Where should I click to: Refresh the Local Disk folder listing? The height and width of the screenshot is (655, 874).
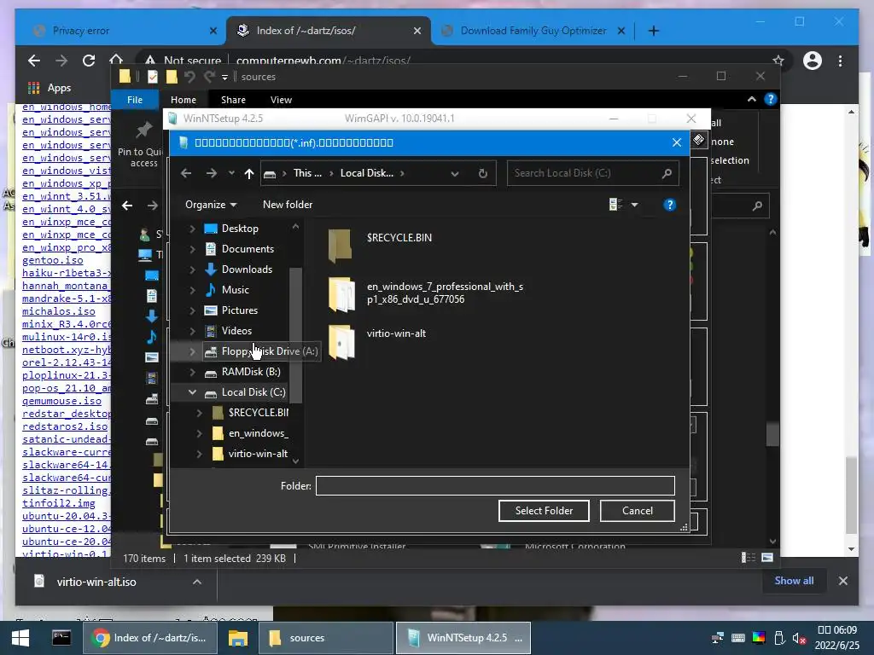click(483, 173)
